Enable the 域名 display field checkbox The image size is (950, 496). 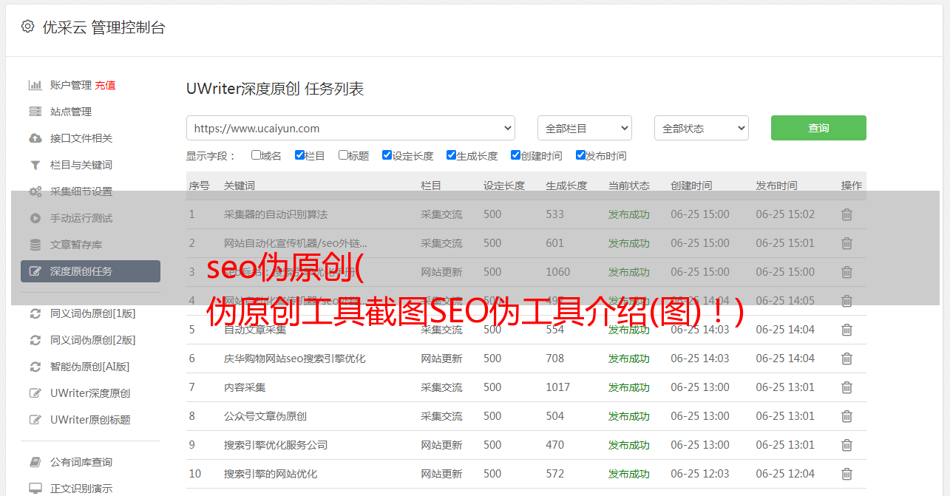(x=256, y=155)
